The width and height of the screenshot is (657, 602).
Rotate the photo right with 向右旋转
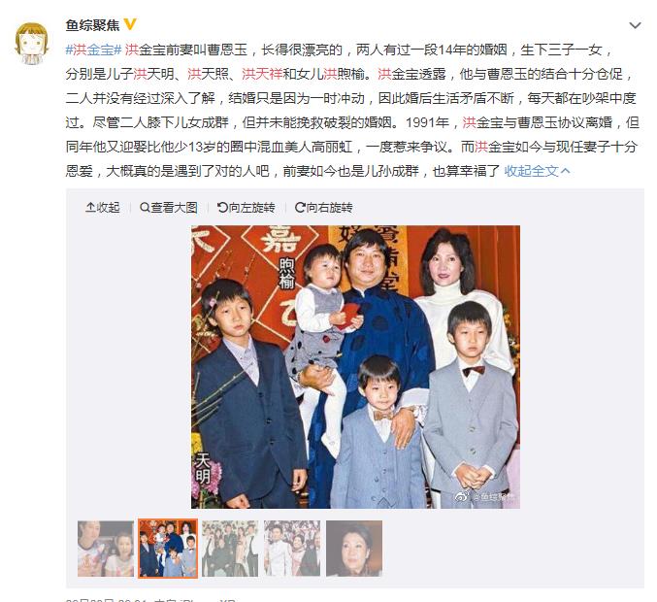tap(324, 208)
